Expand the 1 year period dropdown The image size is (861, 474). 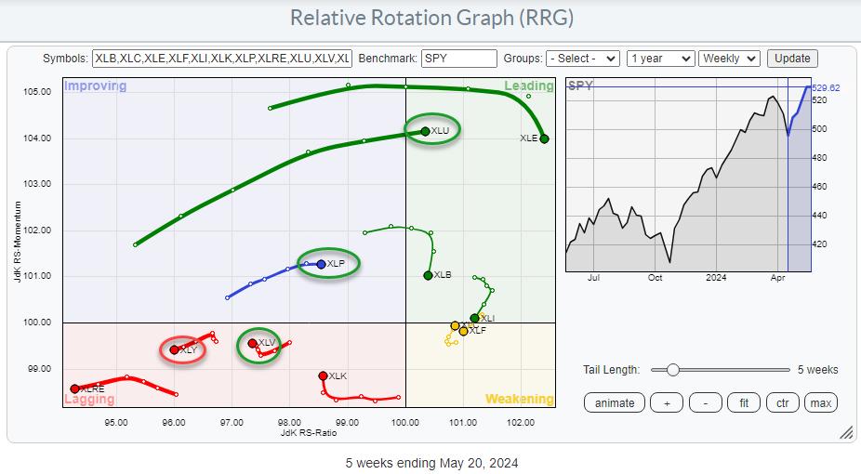[x=660, y=58]
